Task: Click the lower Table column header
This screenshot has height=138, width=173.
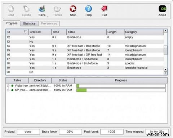Action: coord(17,80)
